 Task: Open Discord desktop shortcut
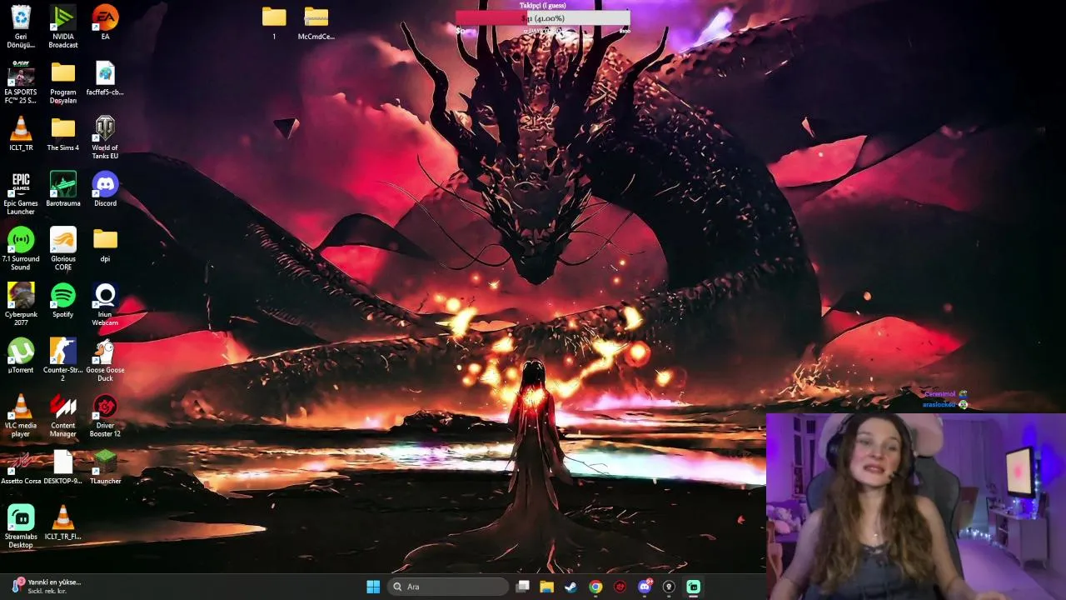[x=105, y=189]
